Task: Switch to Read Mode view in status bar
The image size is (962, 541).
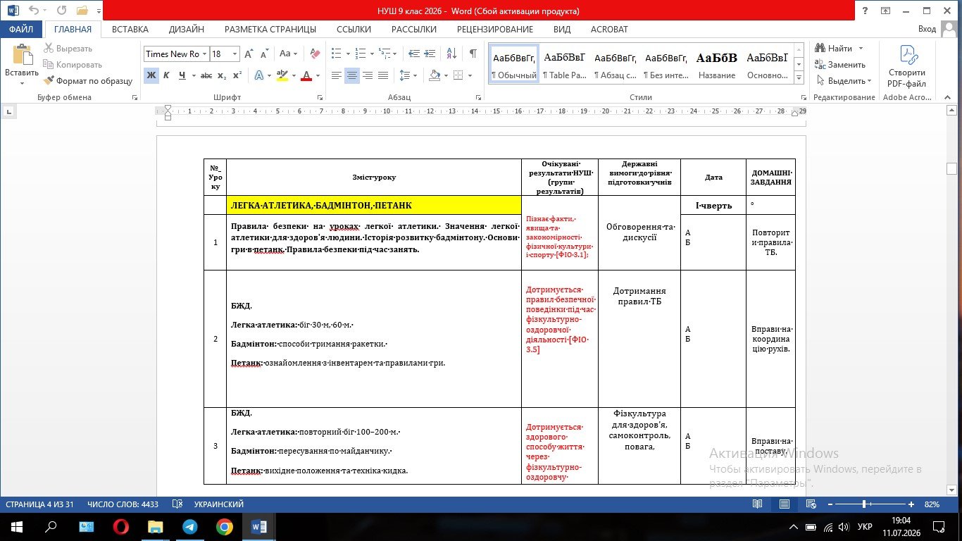Action: pos(757,504)
